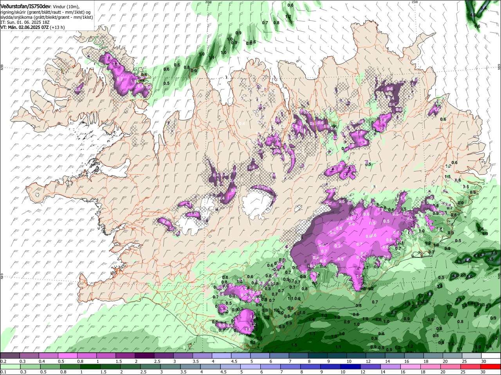Select the 0.4 orchid swatch, upper legend row
The height and width of the screenshot is (375, 501).
(x=48, y=355)
